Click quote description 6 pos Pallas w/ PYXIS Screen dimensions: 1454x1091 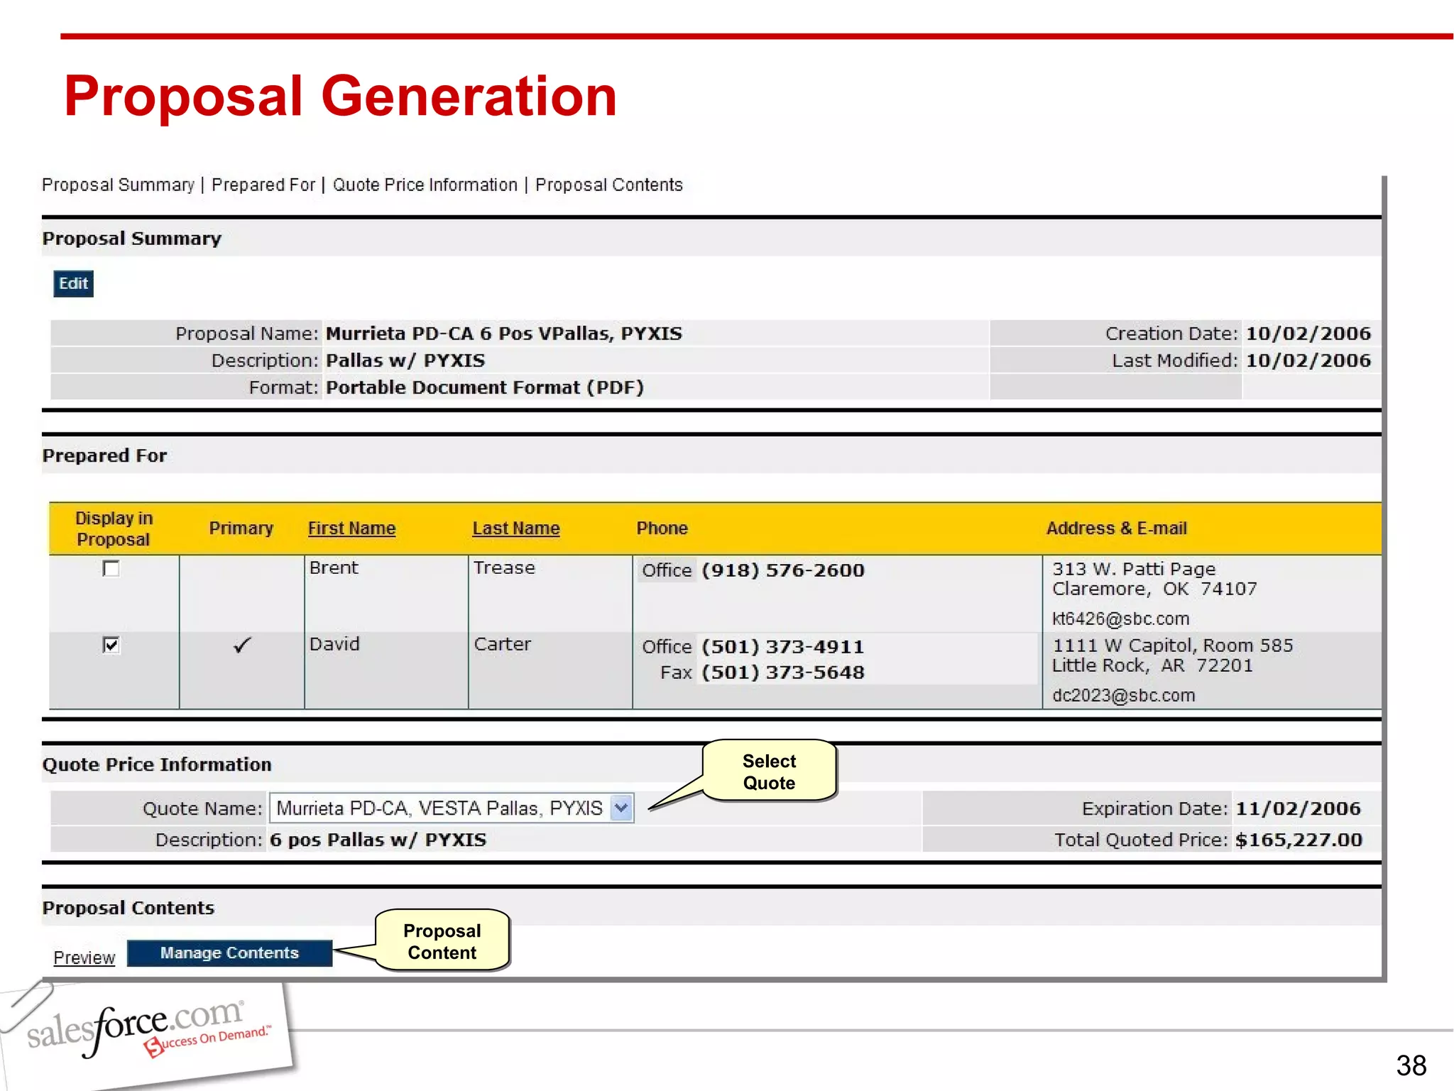378,840
